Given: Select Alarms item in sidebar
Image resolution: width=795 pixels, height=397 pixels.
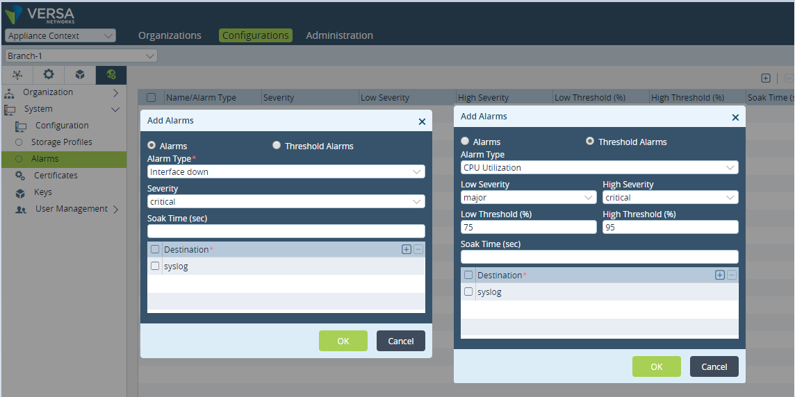Looking at the screenshot, I should tap(63, 159).
